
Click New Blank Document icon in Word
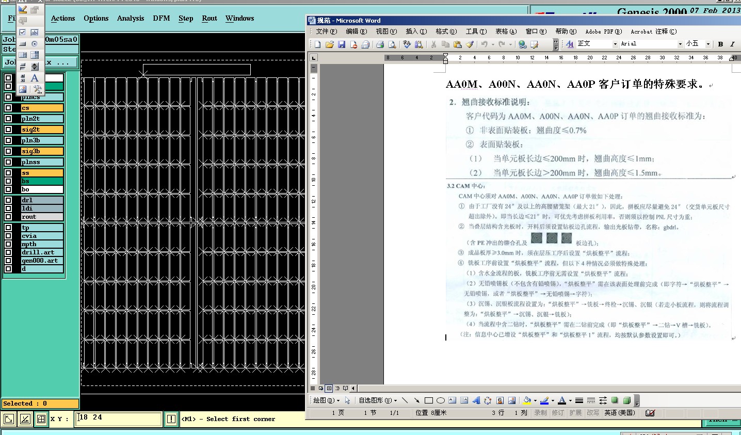[318, 44]
